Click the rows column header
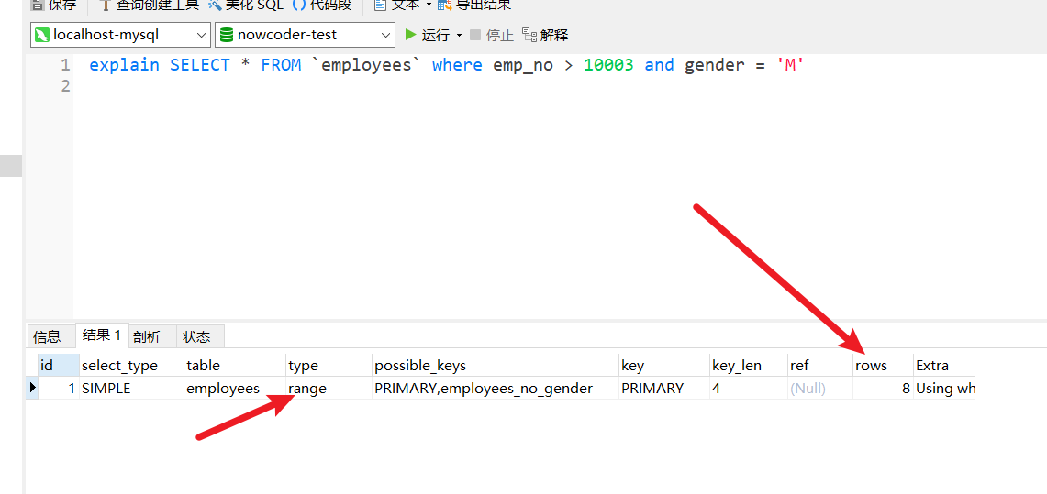Screen dimensions: 1047x494 pyautogui.click(x=883, y=366)
